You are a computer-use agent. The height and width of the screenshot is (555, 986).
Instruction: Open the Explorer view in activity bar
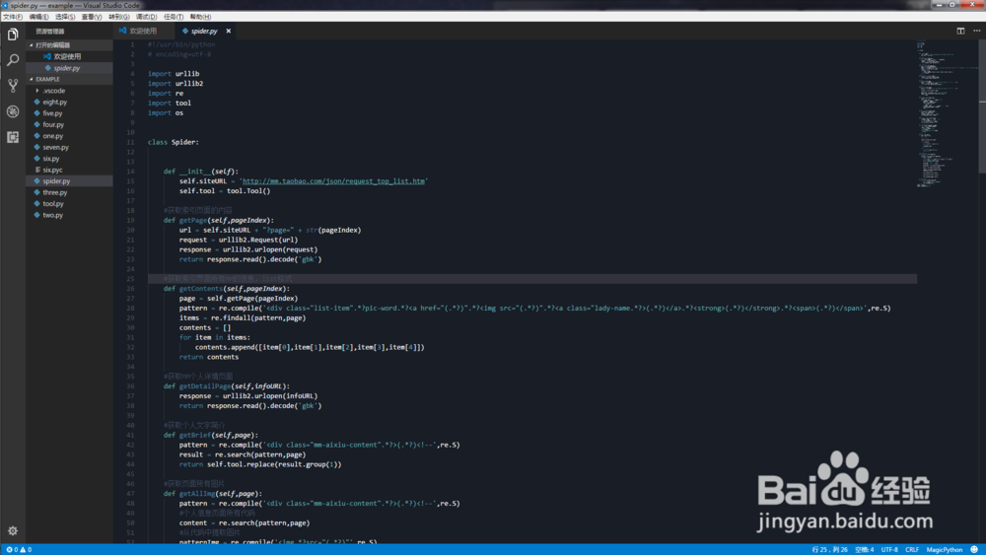point(13,35)
